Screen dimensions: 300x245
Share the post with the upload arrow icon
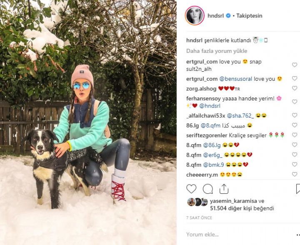tap(224, 189)
